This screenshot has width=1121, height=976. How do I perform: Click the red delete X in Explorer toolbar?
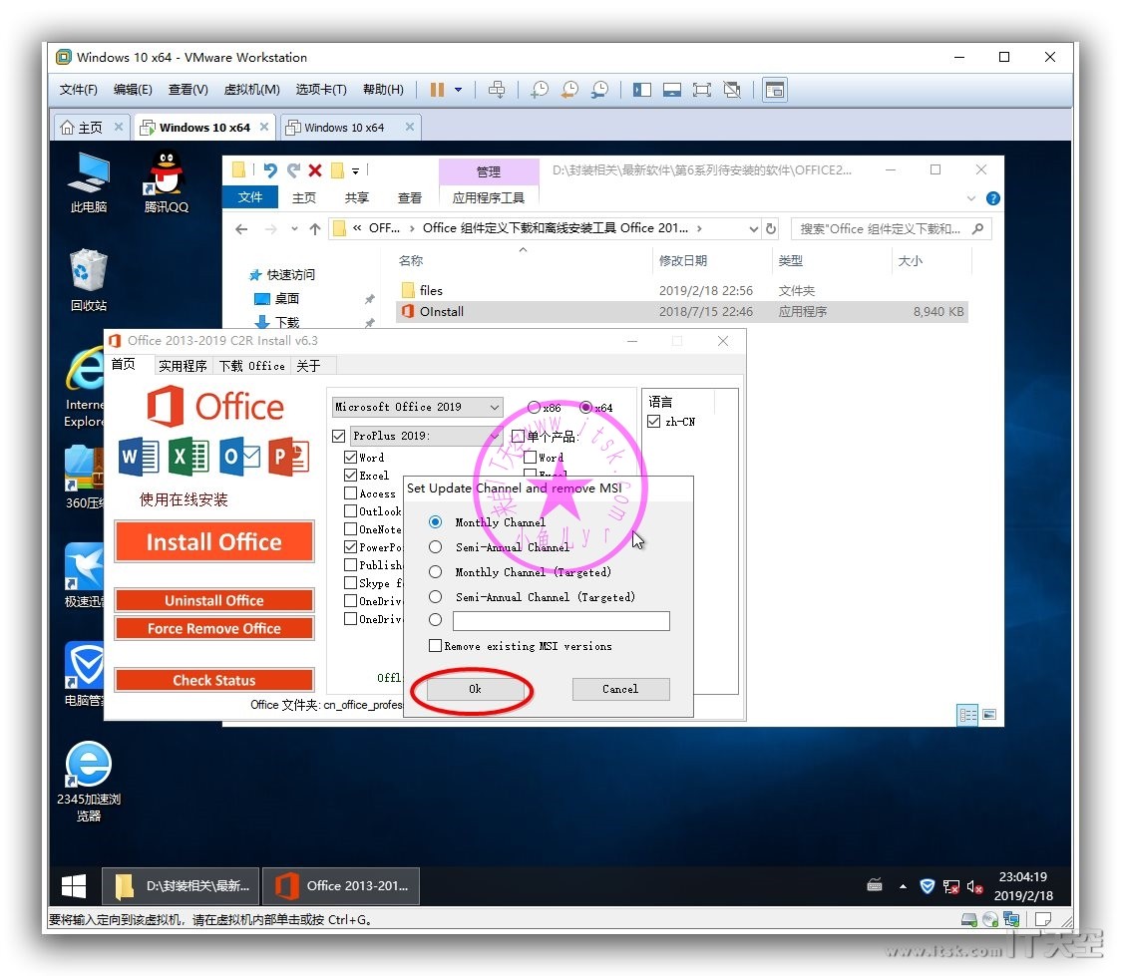(315, 170)
